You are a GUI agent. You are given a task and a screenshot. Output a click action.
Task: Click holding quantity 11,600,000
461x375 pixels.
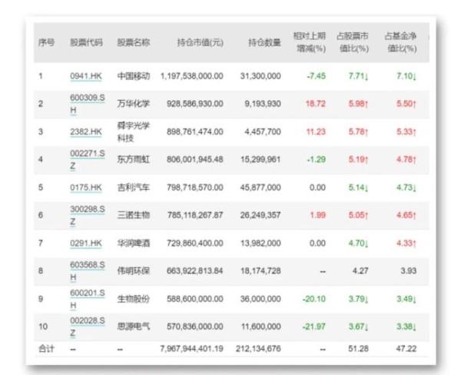(x=260, y=327)
